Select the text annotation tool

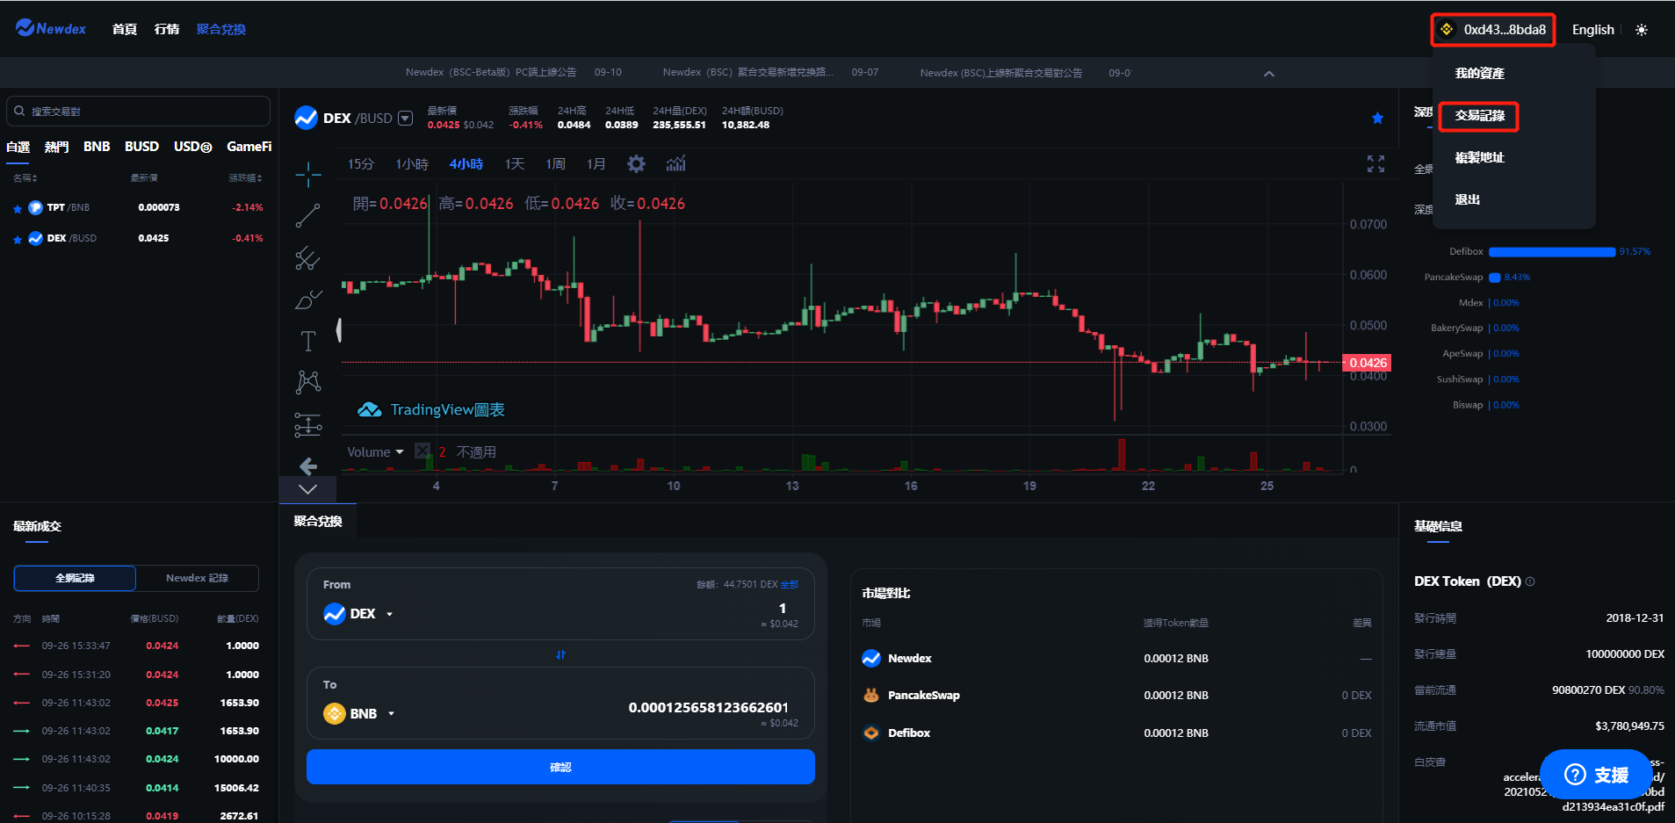click(307, 341)
